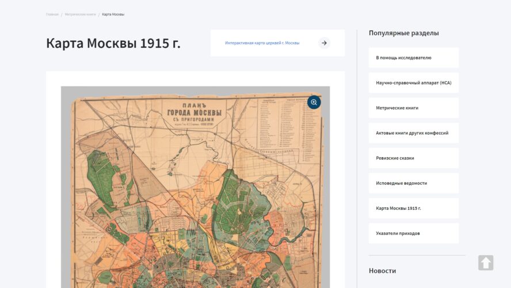511x288 pixels.
Task: Open the interactive map of Moscow churches link
Action: tap(262, 43)
